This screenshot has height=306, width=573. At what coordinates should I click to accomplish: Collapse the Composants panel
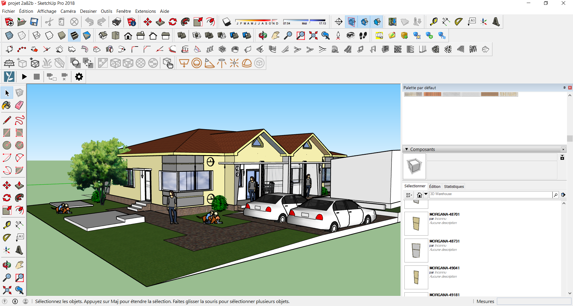click(406, 149)
